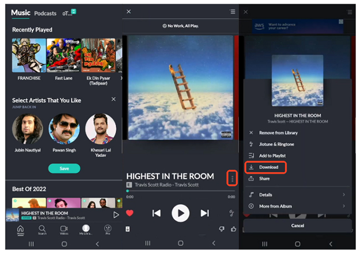Viewport: 360px width, 253px height.
Task: Tap the Recently Played heading
Action: click(x=32, y=30)
